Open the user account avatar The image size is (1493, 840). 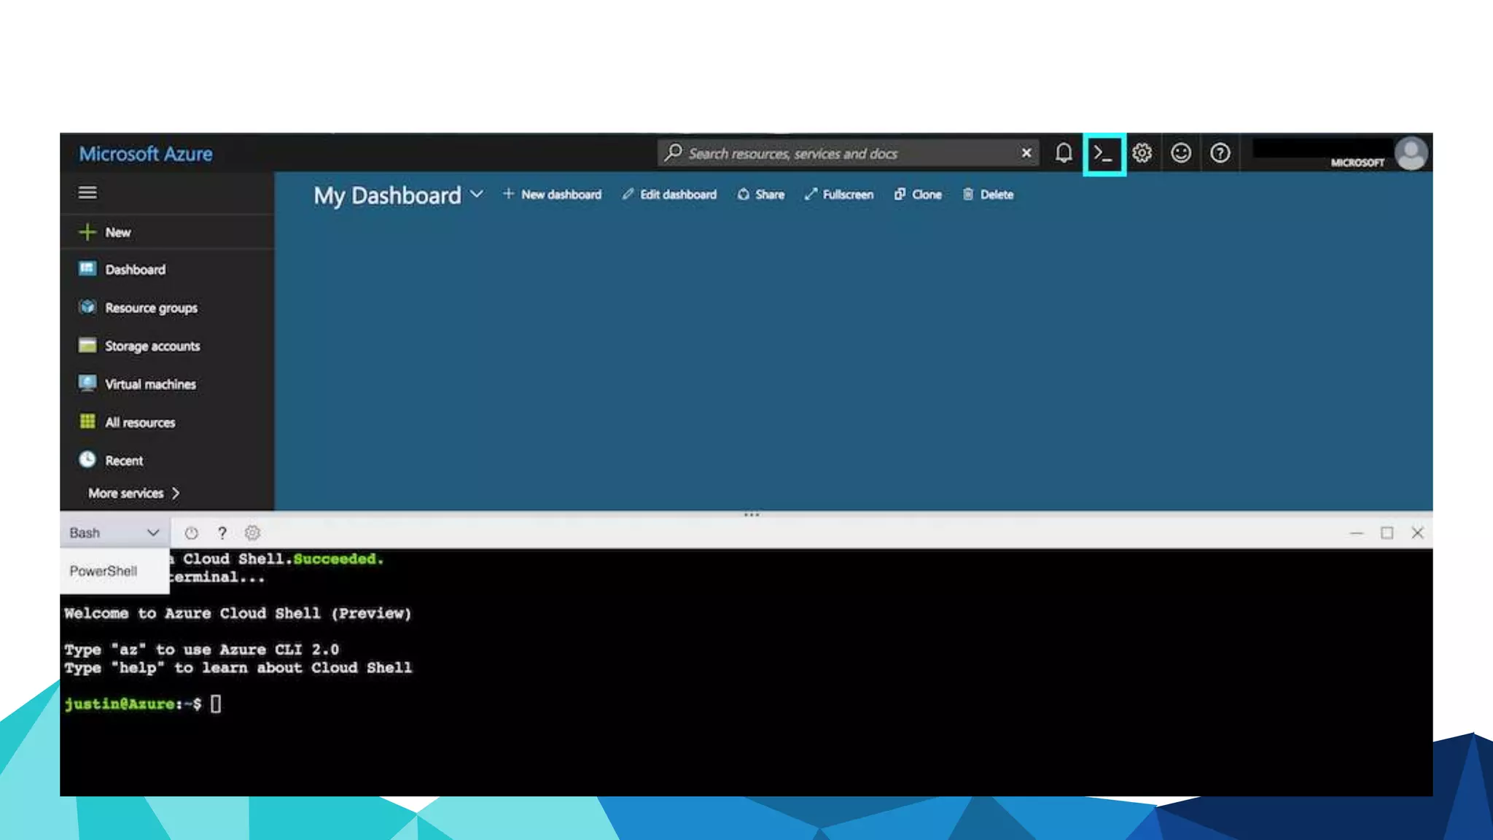click(1411, 154)
